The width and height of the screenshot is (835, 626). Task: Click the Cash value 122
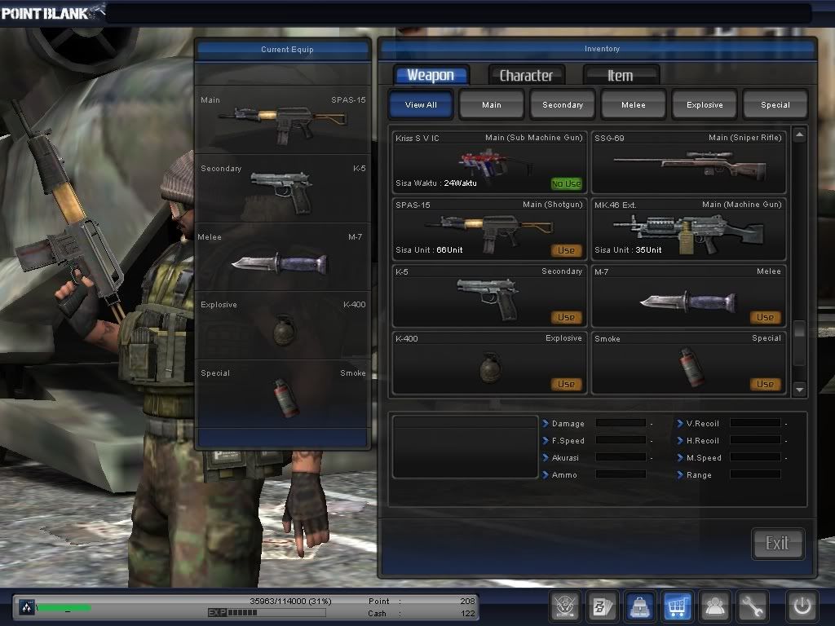coord(467,613)
